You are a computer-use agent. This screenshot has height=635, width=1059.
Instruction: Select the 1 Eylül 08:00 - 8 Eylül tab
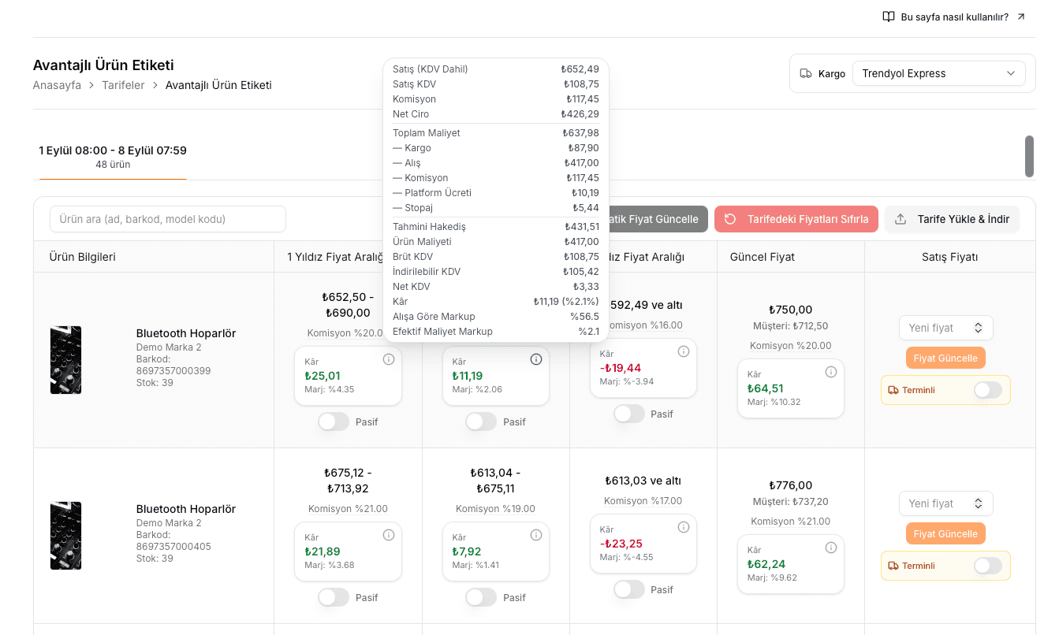click(x=113, y=157)
